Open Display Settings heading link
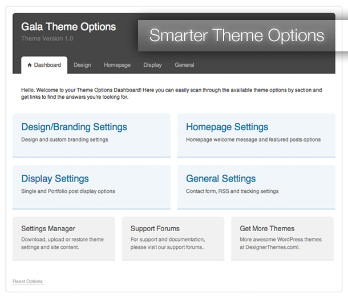The image size is (348, 298). coord(55,179)
